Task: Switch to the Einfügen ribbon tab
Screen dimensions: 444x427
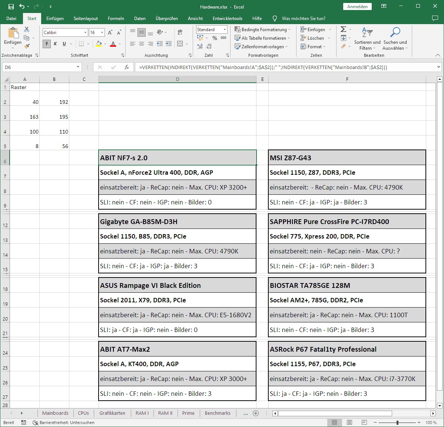Action: coord(55,19)
